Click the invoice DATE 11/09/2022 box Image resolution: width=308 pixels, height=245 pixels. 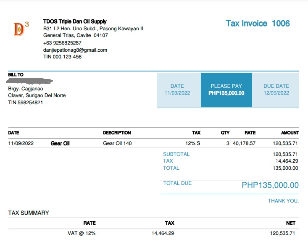(x=177, y=90)
